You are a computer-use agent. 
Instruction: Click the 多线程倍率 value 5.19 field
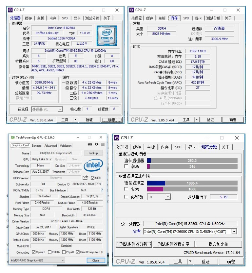pyautogui.click(x=223, y=197)
